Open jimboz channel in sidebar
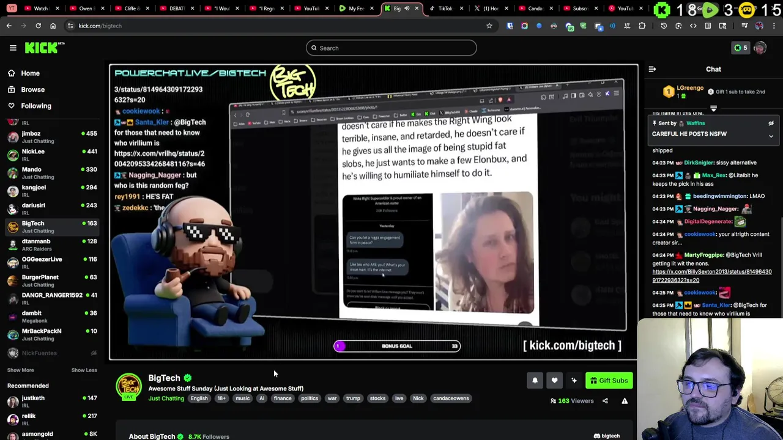Viewport: 783px width, 440px height. point(51,137)
